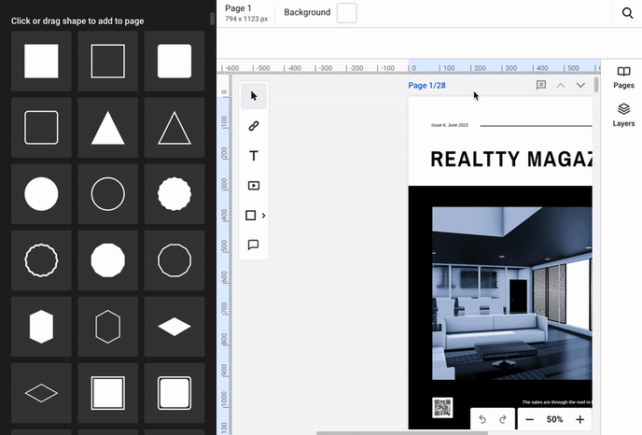Undo the last action
Image resolution: width=642 pixels, height=435 pixels.
[x=482, y=419]
